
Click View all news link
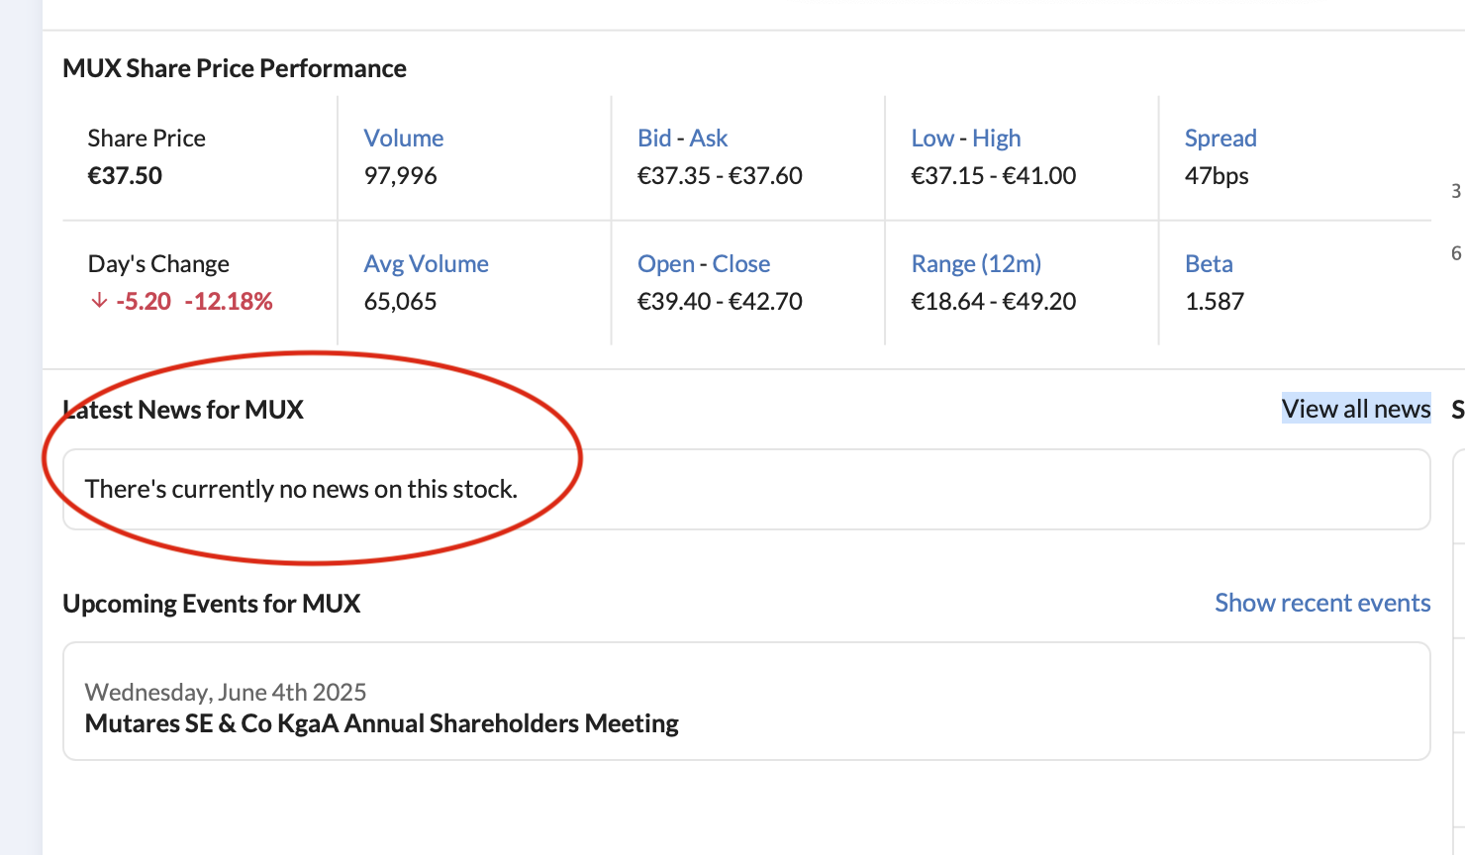[x=1356, y=409]
